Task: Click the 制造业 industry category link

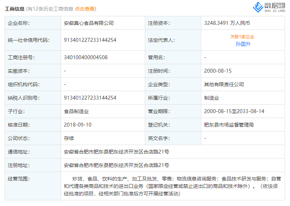Action: pyautogui.click(x=212, y=98)
